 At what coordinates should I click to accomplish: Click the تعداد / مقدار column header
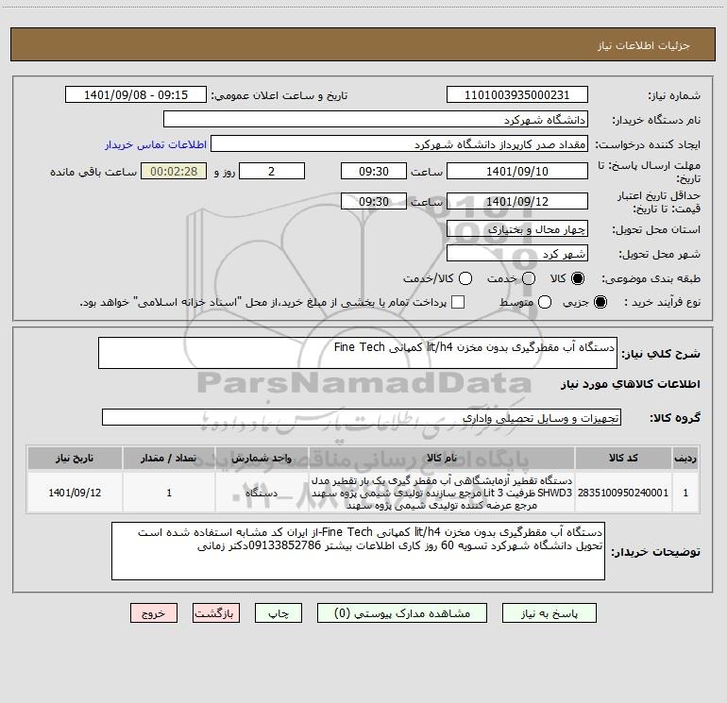169,458
